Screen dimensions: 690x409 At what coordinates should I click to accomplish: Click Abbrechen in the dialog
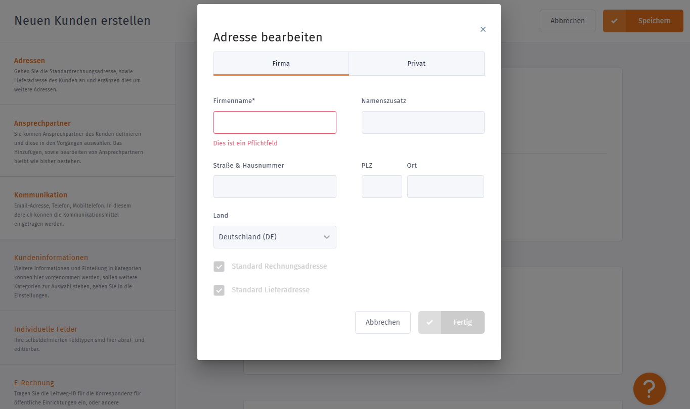[383, 322]
